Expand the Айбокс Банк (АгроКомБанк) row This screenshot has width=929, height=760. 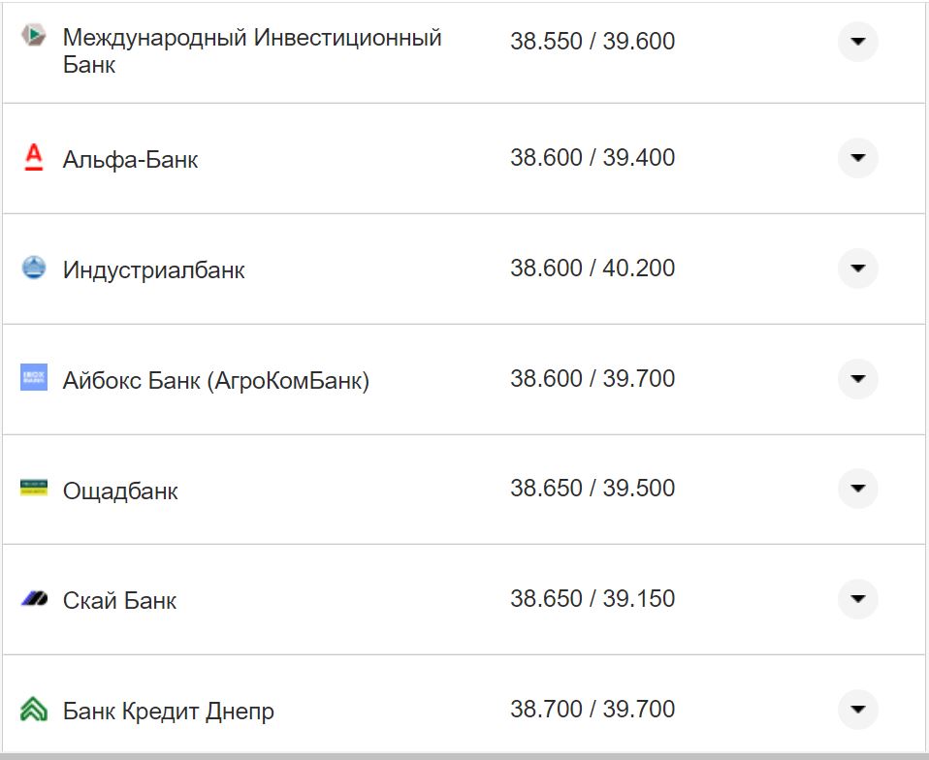[x=857, y=378]
